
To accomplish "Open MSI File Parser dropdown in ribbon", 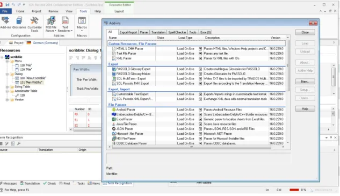I will (x=51, y=29).
